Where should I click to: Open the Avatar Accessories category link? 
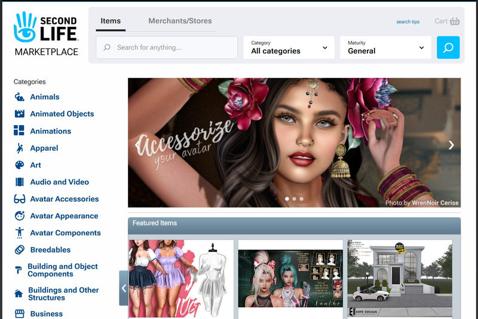pyautogui.click(x=65, y=199)
